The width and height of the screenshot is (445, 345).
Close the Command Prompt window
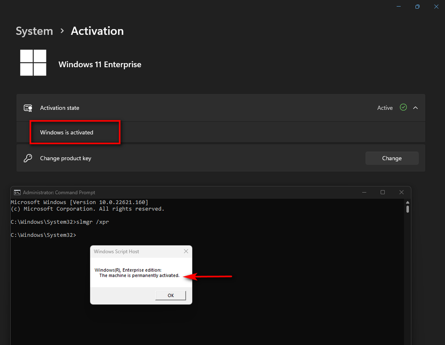tap(401, 192)
